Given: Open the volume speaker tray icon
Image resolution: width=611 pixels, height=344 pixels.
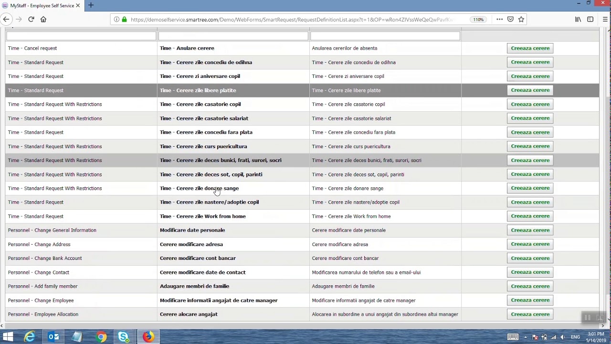Looking at the screenshot, I should click(x=563, y=337).
